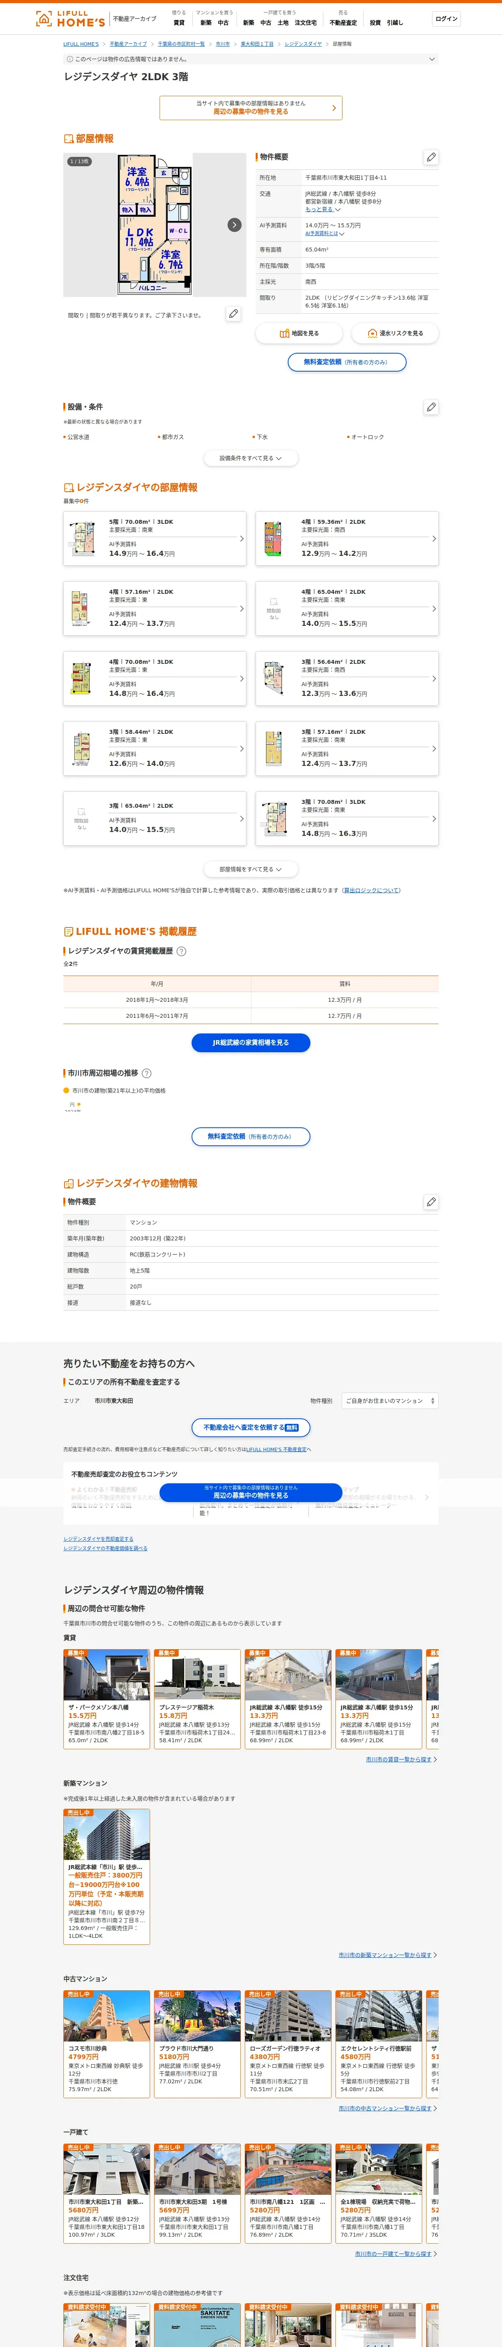This screenshot has height=2347, width=502.
Task: Click 不動産会社へ査定を依頼する button
Action: [x=251, y=1427]
